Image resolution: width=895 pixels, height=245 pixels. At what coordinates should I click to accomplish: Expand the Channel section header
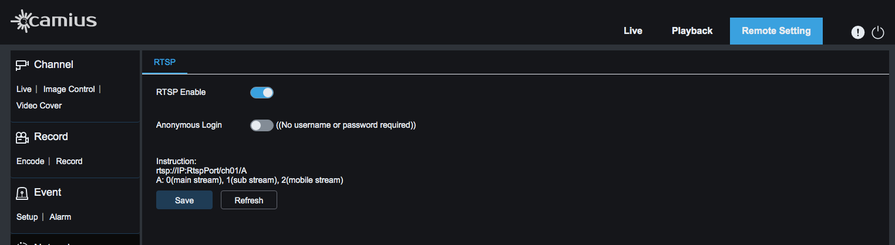(x=53, y=64)
